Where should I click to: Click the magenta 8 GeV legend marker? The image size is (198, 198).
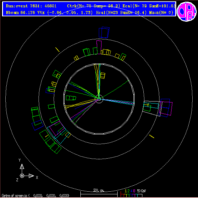[x=134, y=191]
